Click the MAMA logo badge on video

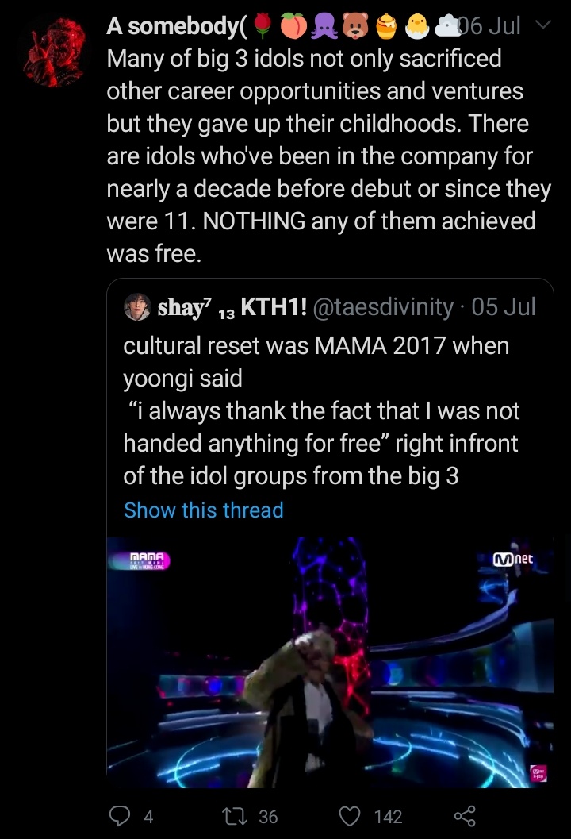pyautogui.click(x=140, y=560)
